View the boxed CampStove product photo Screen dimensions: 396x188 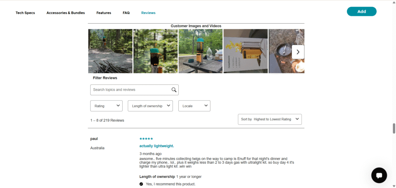click(x=246, y=51)
